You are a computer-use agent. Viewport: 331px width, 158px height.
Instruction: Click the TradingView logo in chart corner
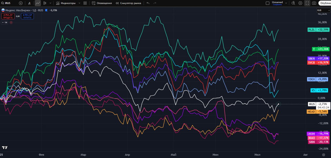(x=5, y=147)
